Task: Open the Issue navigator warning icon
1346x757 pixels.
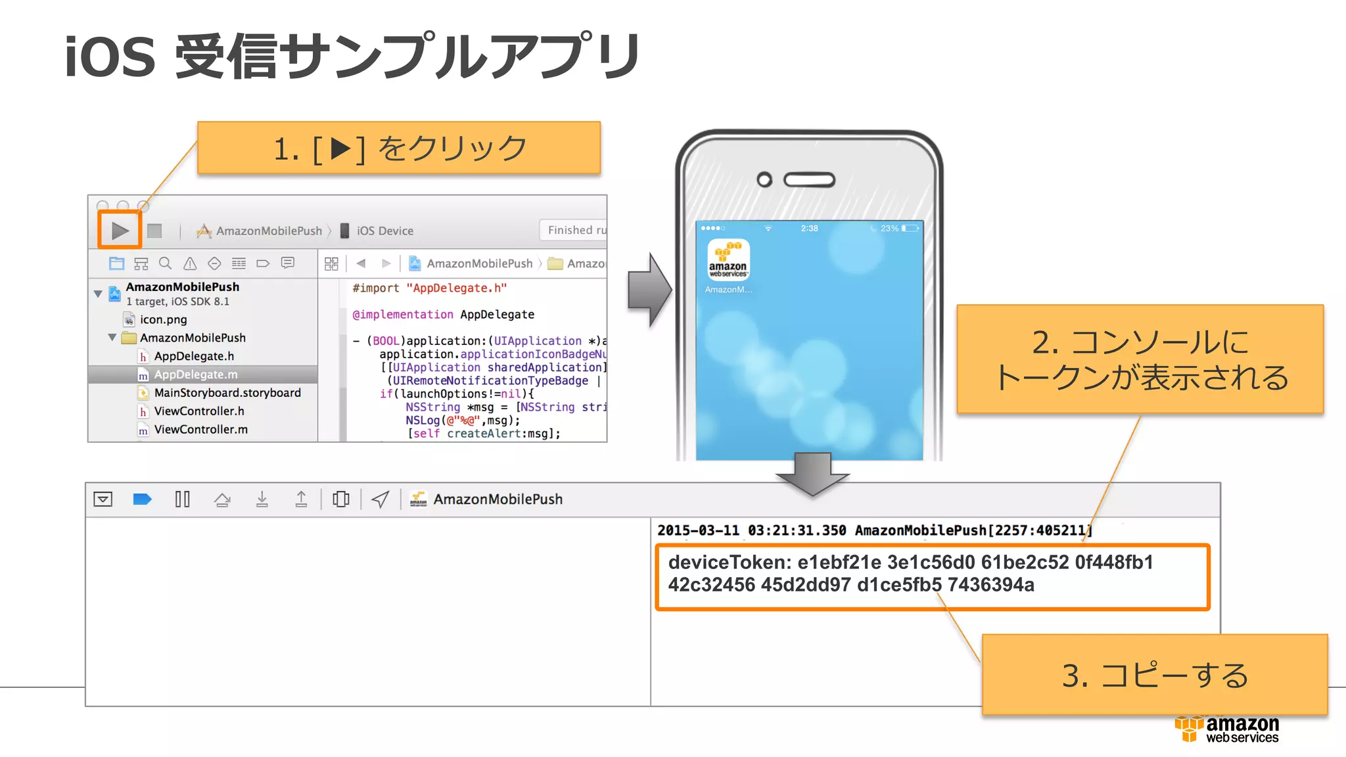Action: click(x=190, y=264)
